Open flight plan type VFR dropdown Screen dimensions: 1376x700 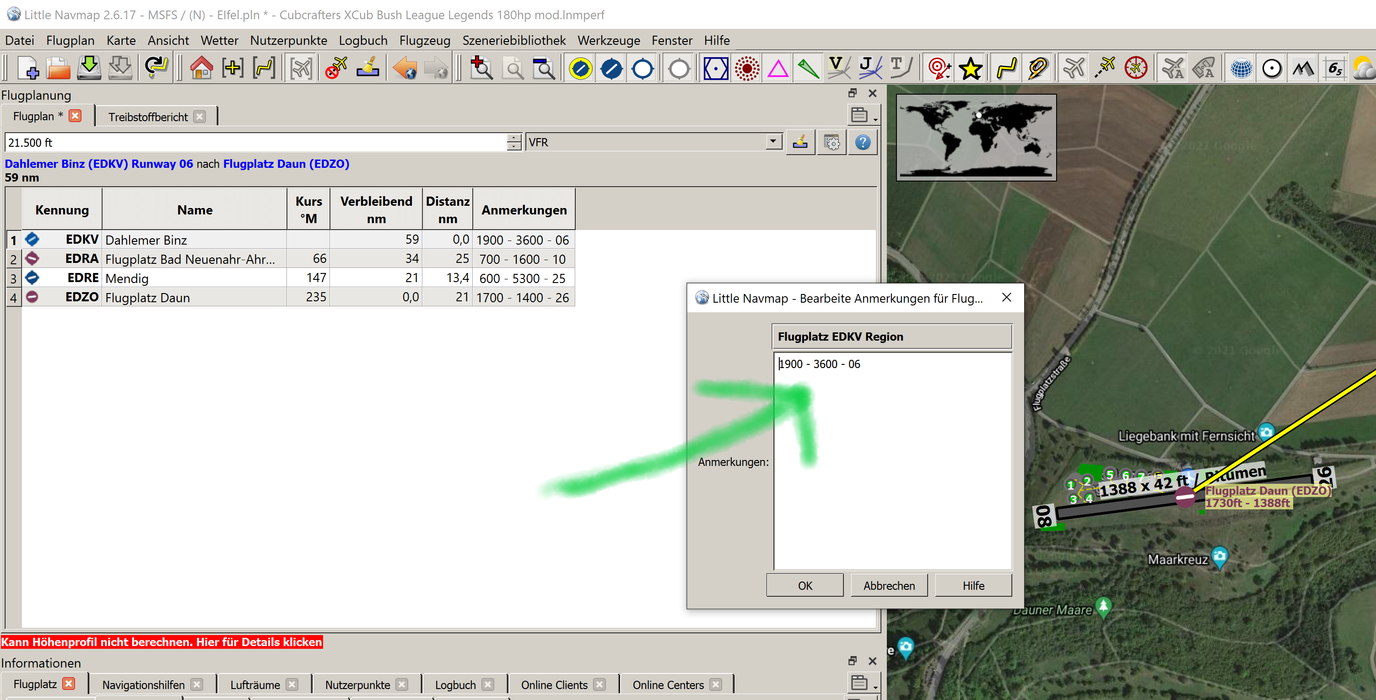(773, 141)
